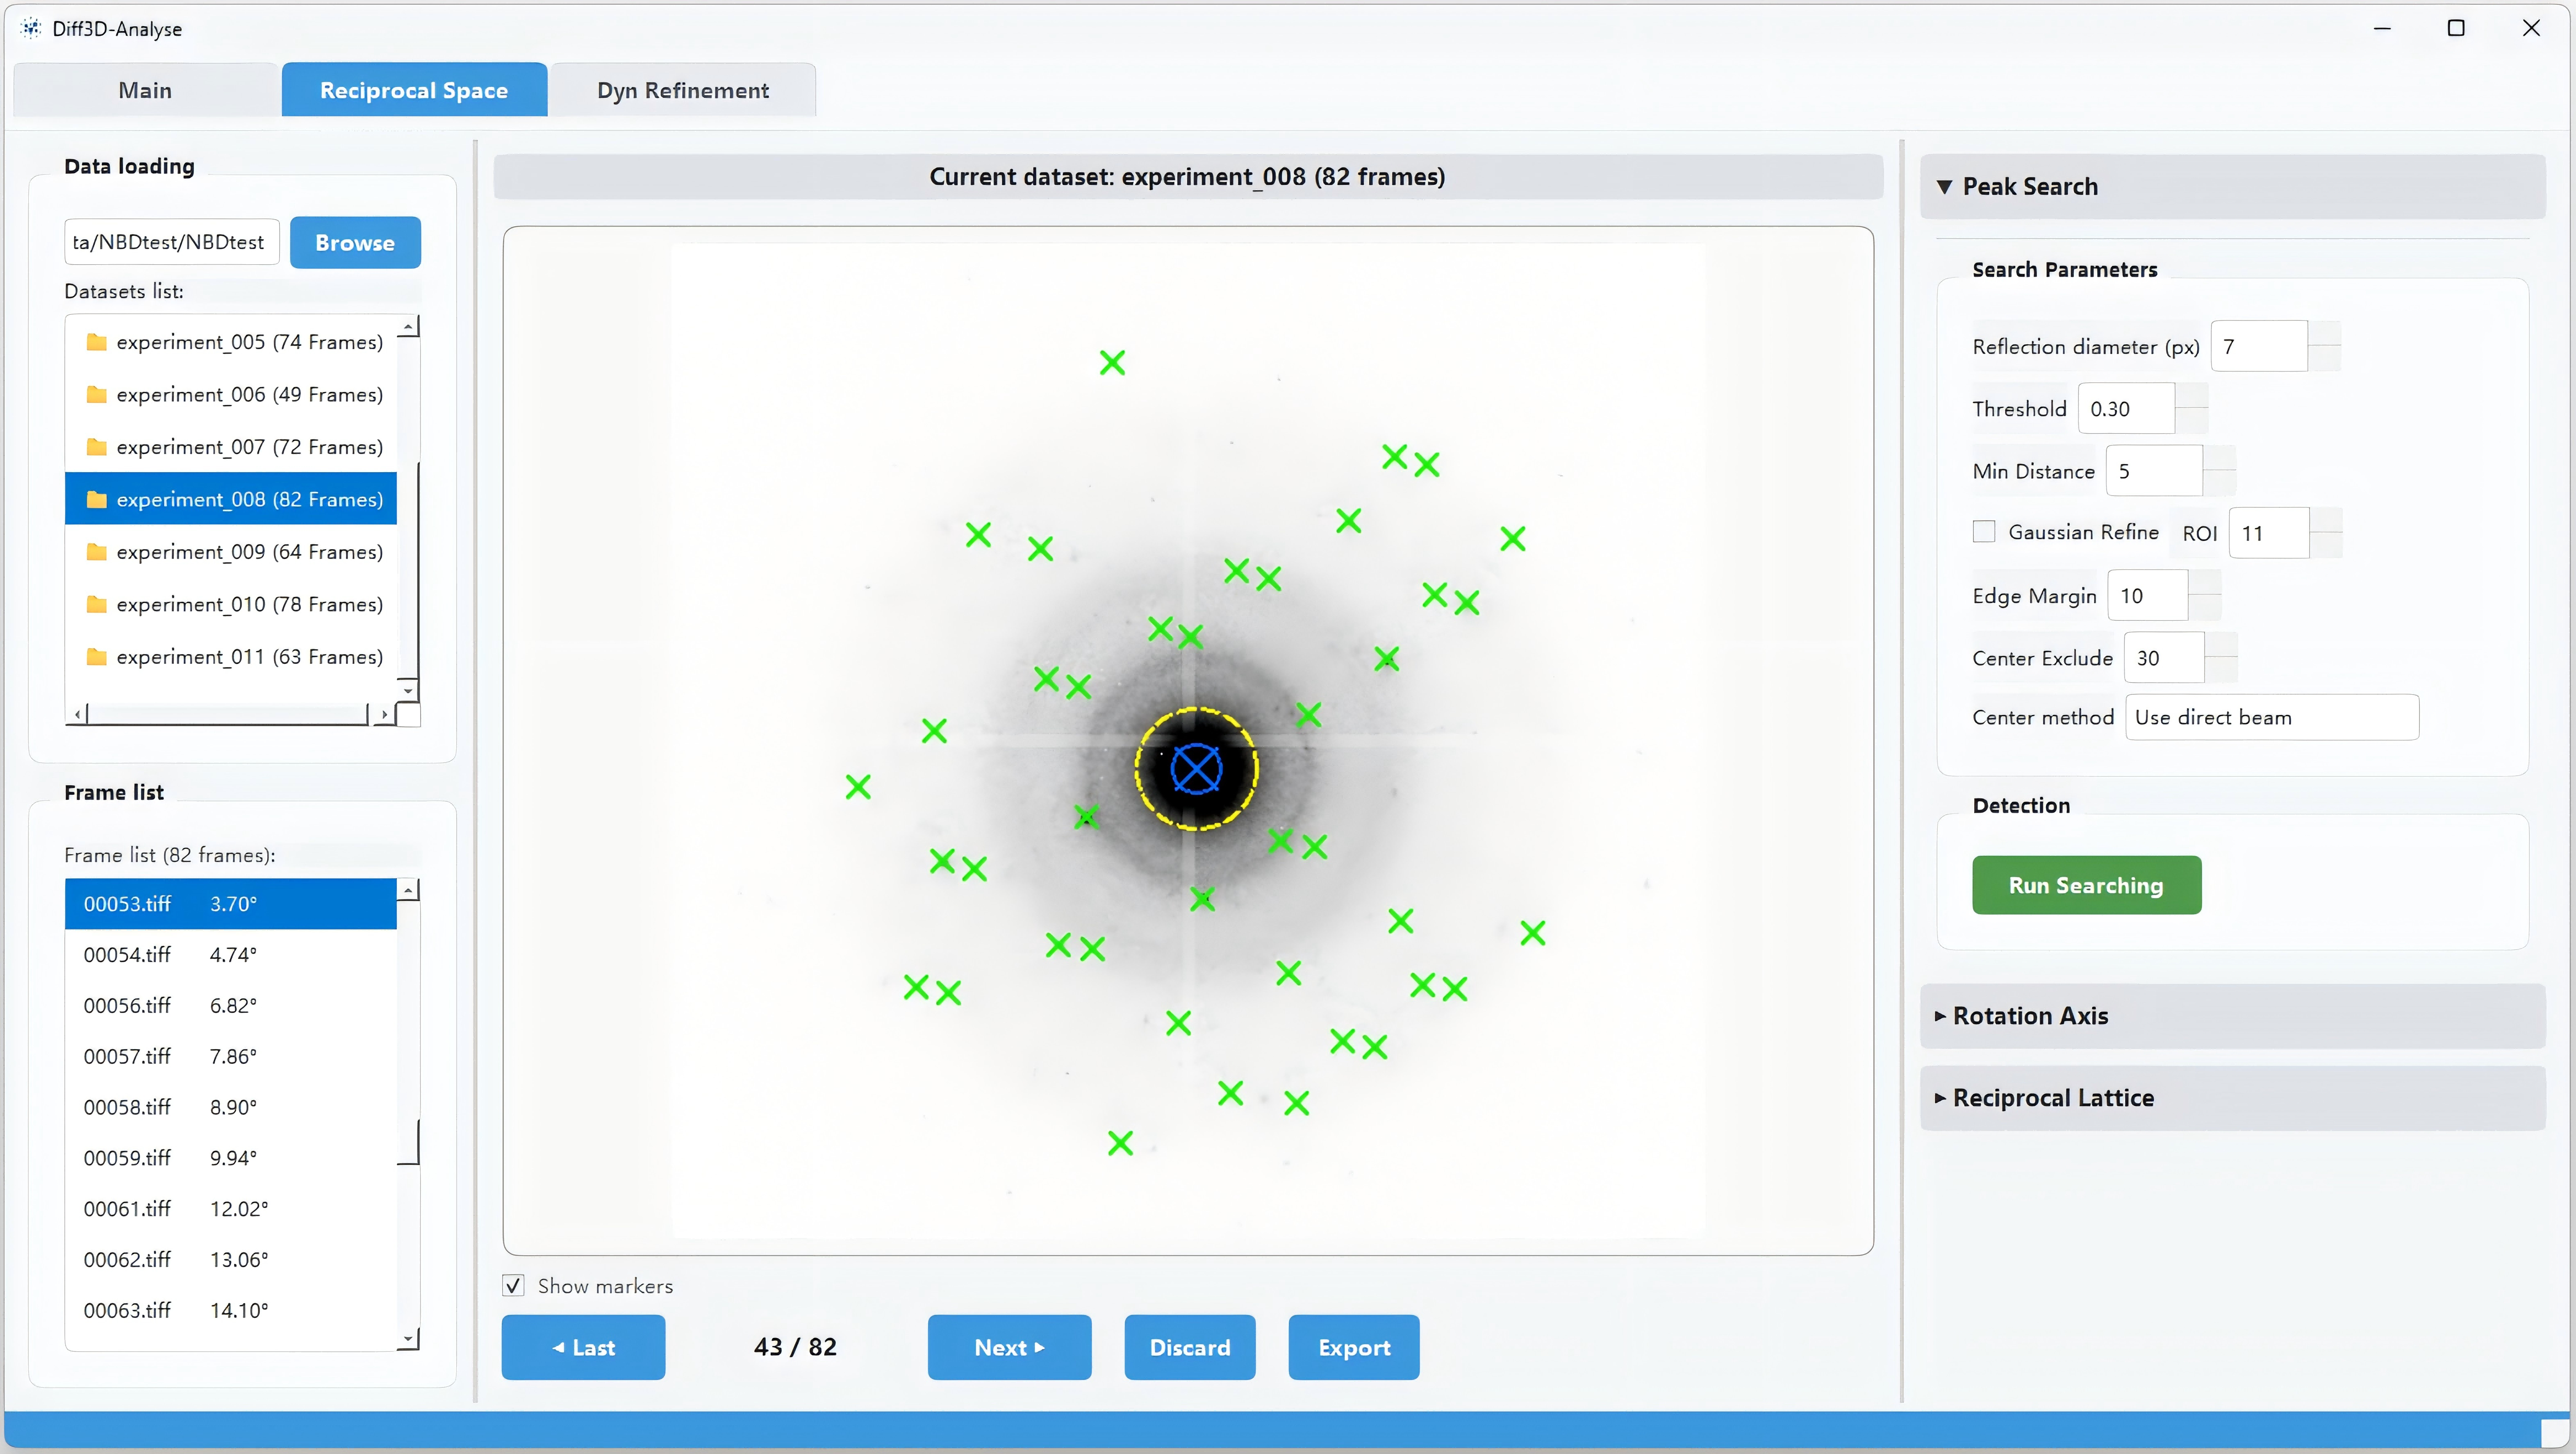Click the datasets list scroll-up arrow
The height and width of the screenshot is (1454, 2576).
coord(408,327)
